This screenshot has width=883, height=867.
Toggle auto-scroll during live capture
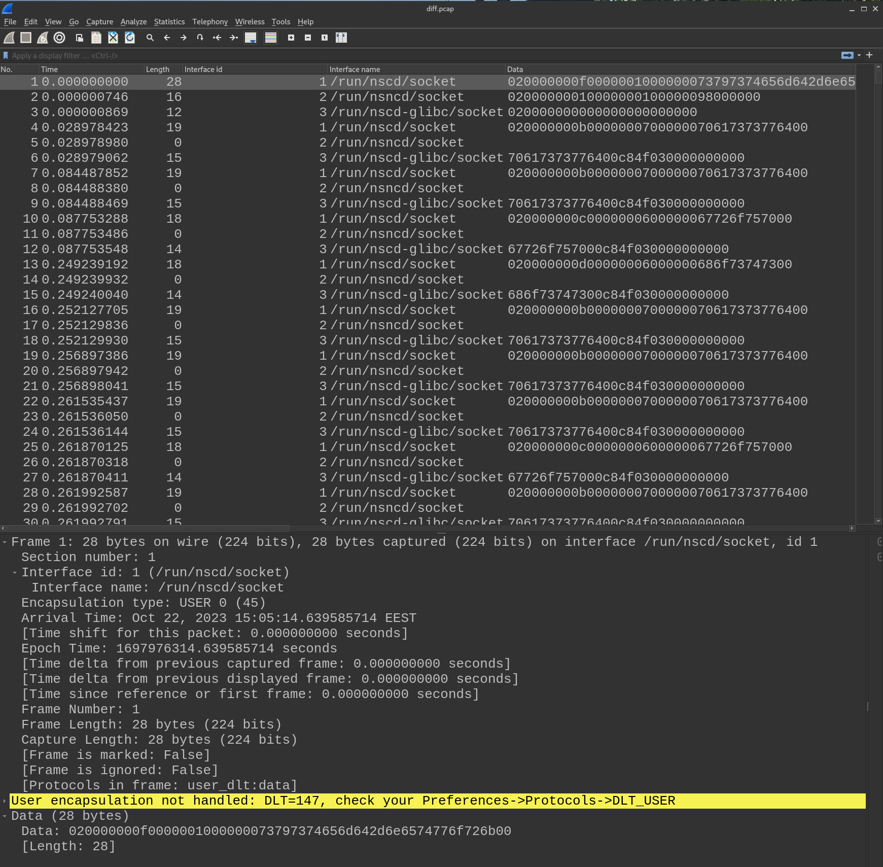click(x=251, y=38)
